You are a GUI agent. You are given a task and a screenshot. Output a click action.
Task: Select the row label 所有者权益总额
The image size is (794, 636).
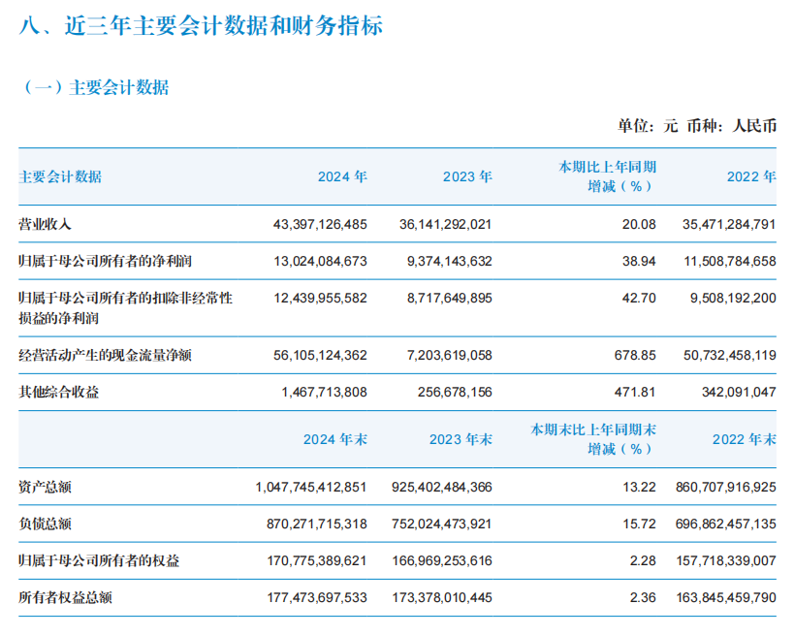65,597
